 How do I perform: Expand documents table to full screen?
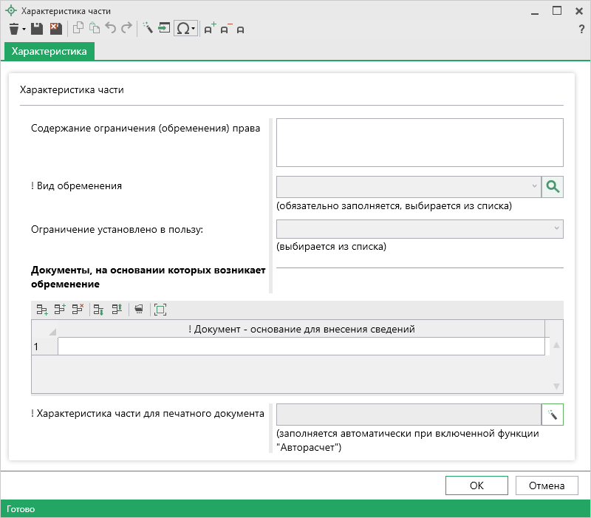coord(160,310)
